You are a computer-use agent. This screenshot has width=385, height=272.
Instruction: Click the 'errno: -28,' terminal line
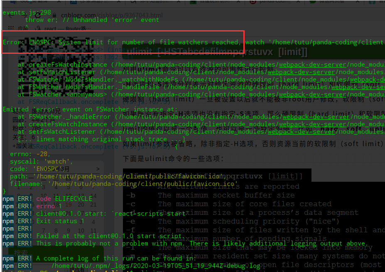(x=30, y=154)
